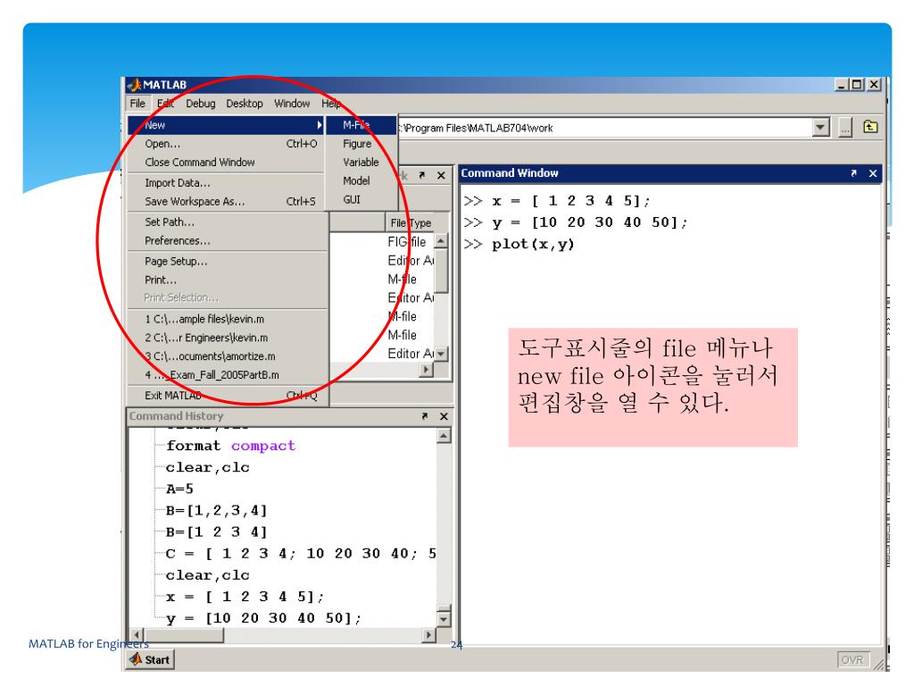This screenshot has width=914, height=686.
Task: Close the Command History panel
Action: point(444,416)
